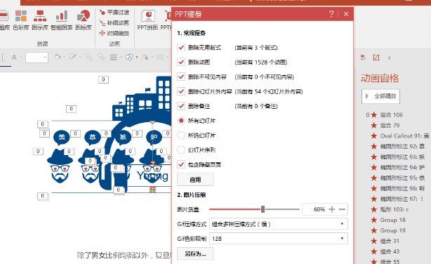Open the Gif色彩限制 dropdown showing 128

coord(279,239)
